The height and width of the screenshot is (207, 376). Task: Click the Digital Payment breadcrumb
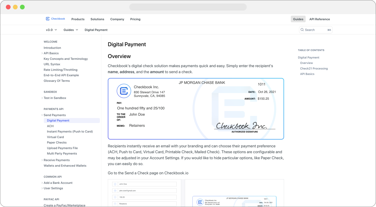(x=96, y=30)
